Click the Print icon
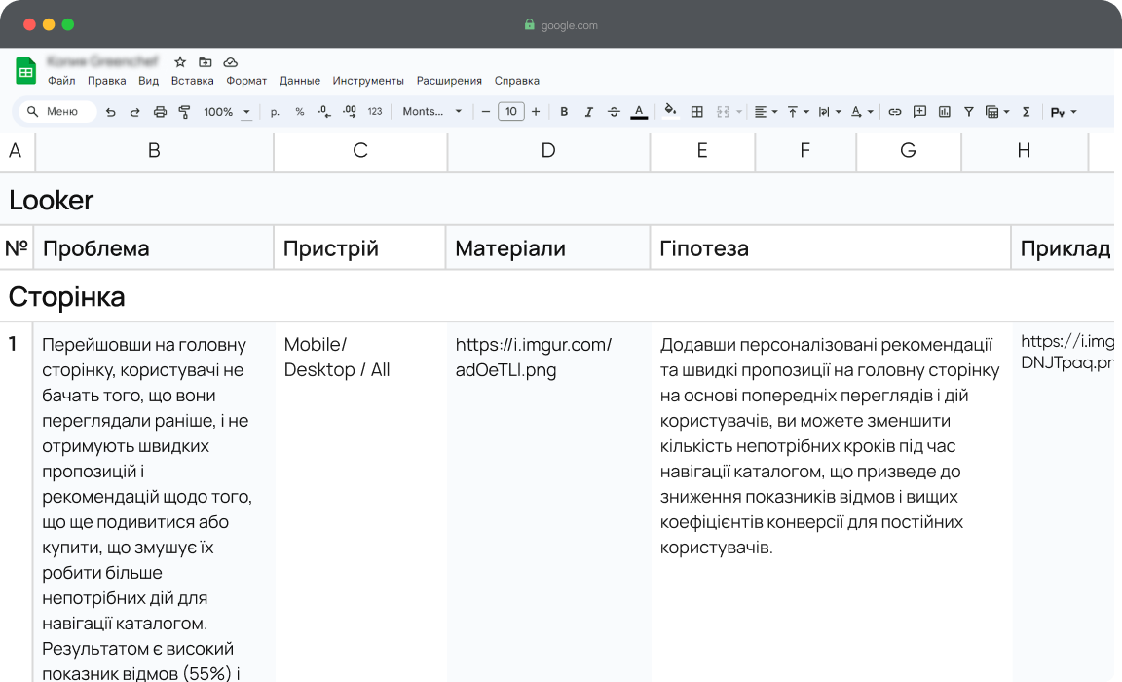This screenshot has width=1122, height=682. pos(158,112)
